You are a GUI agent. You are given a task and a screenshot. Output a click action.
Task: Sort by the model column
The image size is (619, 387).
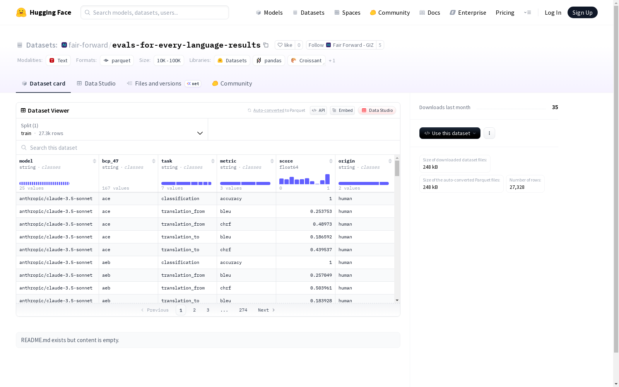94,161
